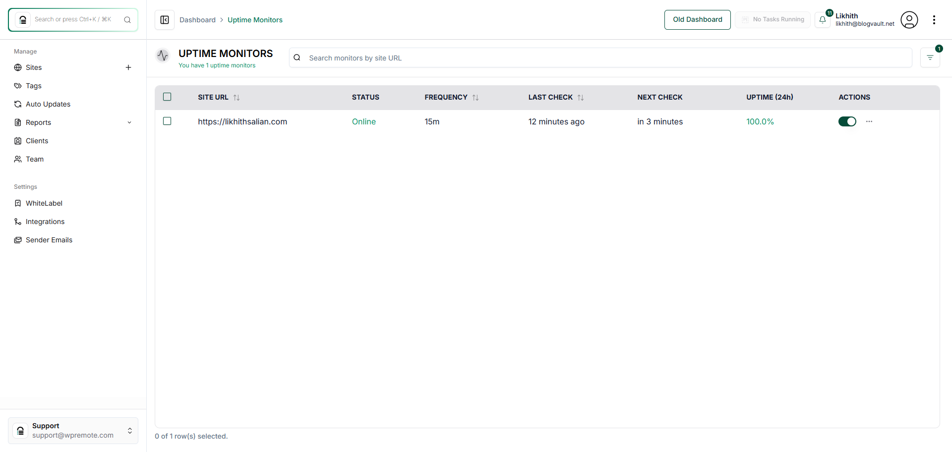
Task: Open the notifications bell
Action: 823,20
